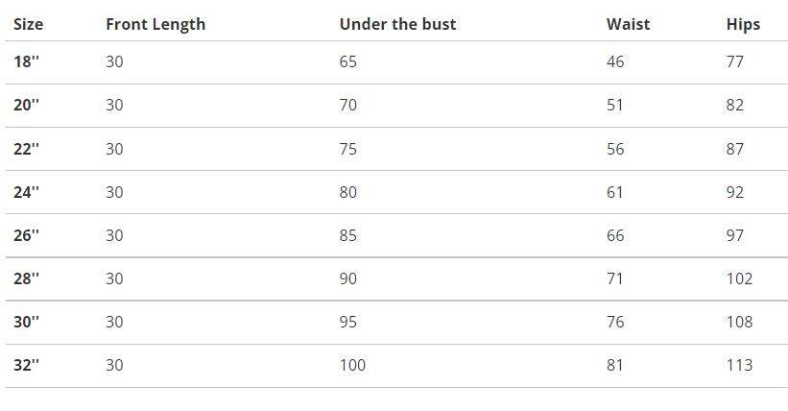Click the Hips column header
Screen dimensions: 788x411
(x=743, y=24)
